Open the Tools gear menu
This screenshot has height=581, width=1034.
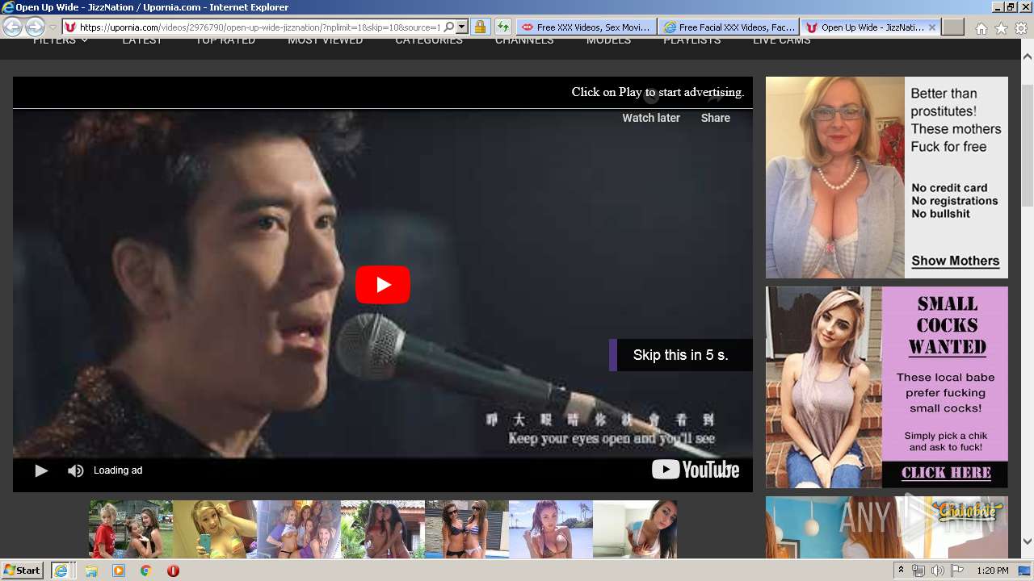click(1021, 28)
